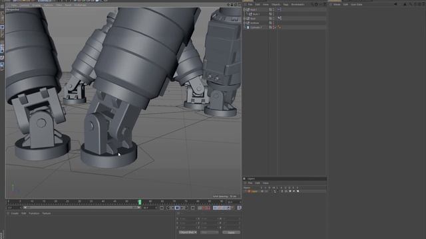The image size is (426, 239).
Task: Click the layer icon on top Null.1 row
Action: coord(270,9)
